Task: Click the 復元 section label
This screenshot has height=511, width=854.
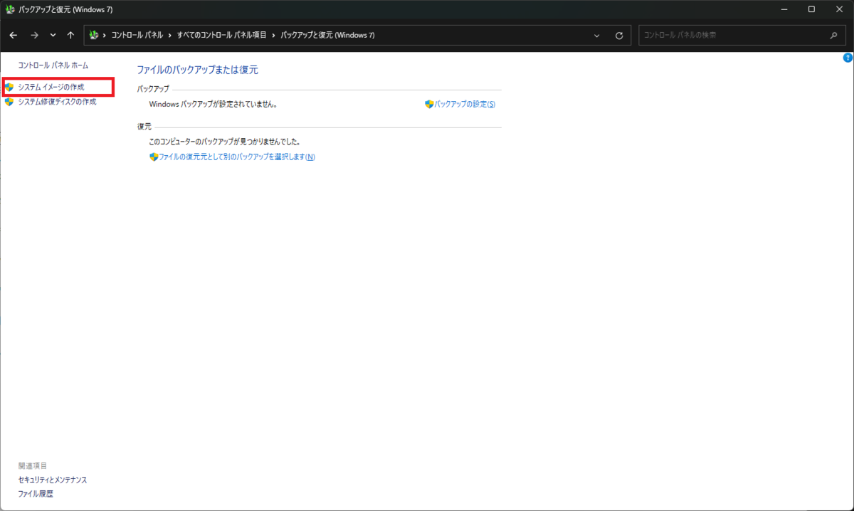Action: click(144, 126)
